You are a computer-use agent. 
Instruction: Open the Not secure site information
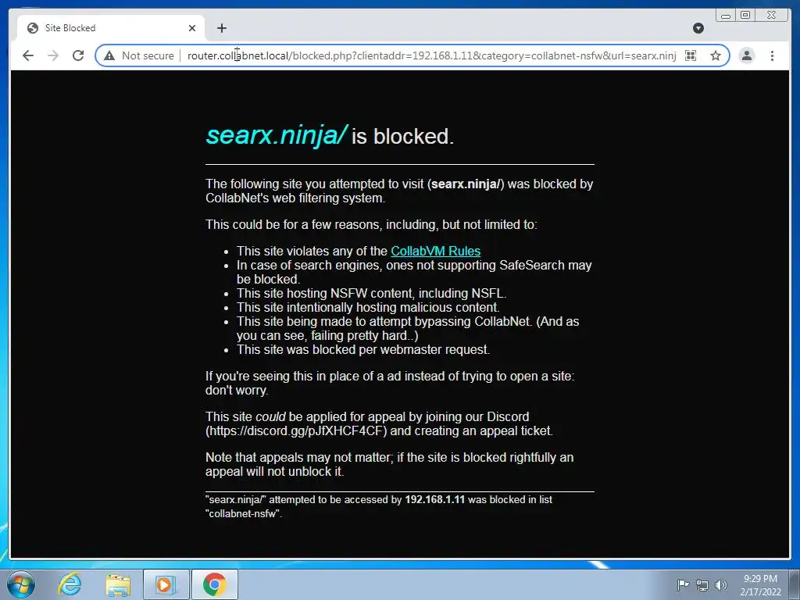tap(139, 55)
